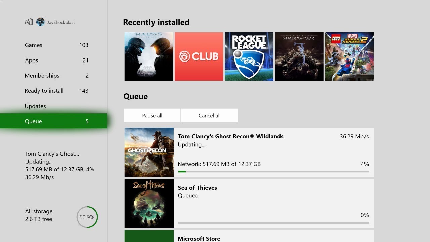Select the Tom Clancy's Ghost Recon Wildlands title
The height and width of the screenshot is (242, 430).
click(231, 136)
